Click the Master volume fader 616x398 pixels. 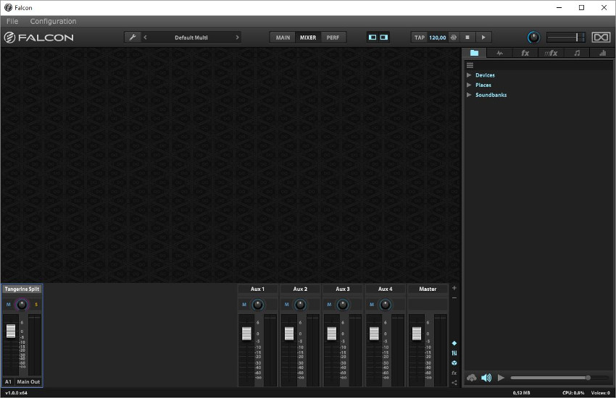[x=417, y=334]
